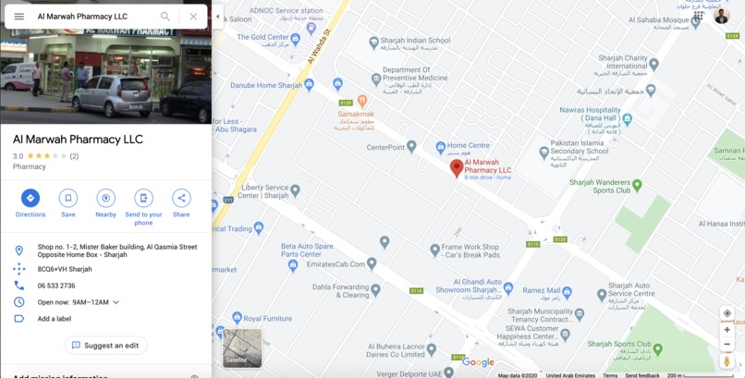The image size is (745, 378).
Task: Open Street View pegman
Action: pyautogui.click(x=727, y=361)
